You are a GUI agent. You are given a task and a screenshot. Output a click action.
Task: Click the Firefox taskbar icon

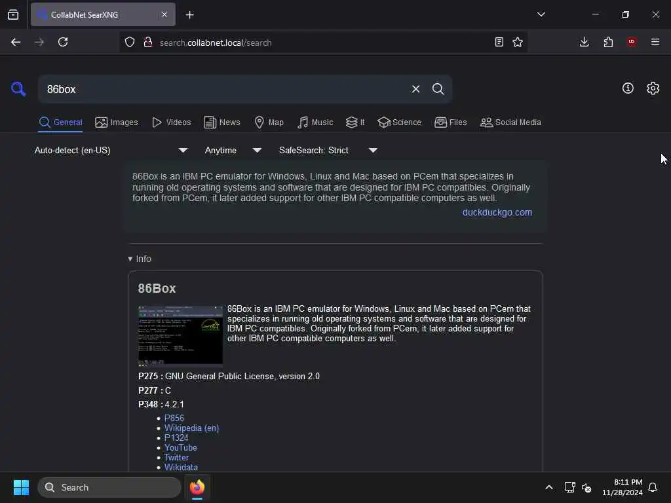tap(197, 487)
